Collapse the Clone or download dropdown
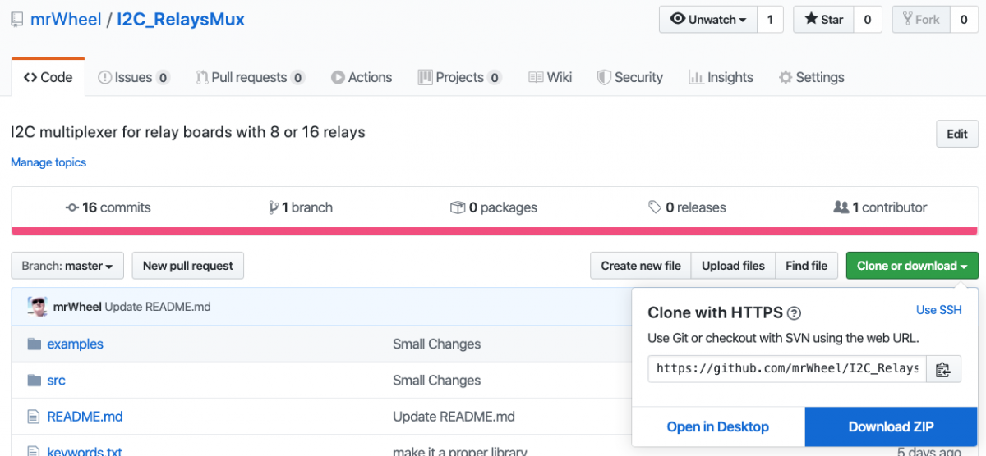This screenshot has width=986, height=456. 912,266
